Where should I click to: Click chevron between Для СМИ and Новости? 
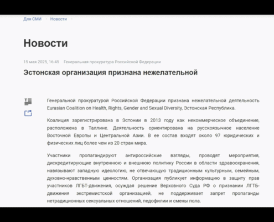click(x=46, y=19)
